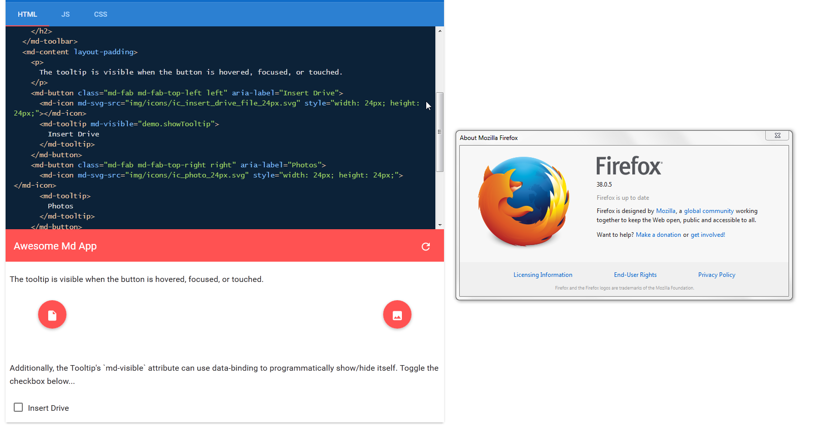This screenshot has height=428, width=818.
Task: Open Privacy Policy link
Action: 717,275
